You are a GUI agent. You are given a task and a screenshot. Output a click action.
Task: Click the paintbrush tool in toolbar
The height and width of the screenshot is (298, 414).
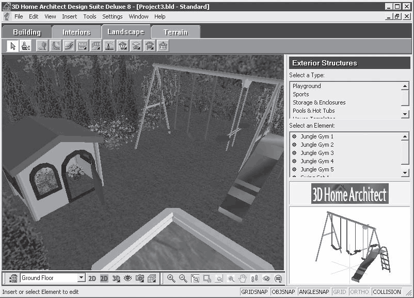click(x=26, y=46)
